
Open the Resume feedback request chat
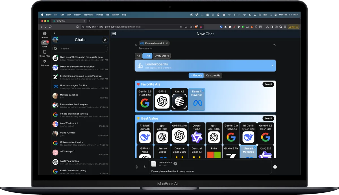[x=80, y=106]
